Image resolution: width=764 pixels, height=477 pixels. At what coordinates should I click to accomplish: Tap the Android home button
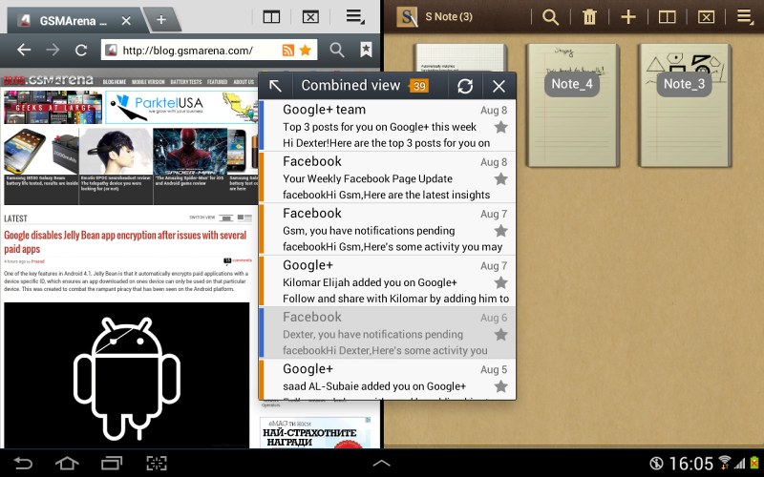click(67, 463)
